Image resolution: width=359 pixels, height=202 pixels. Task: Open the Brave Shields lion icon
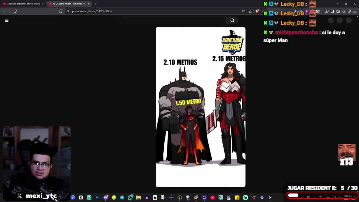257,11
